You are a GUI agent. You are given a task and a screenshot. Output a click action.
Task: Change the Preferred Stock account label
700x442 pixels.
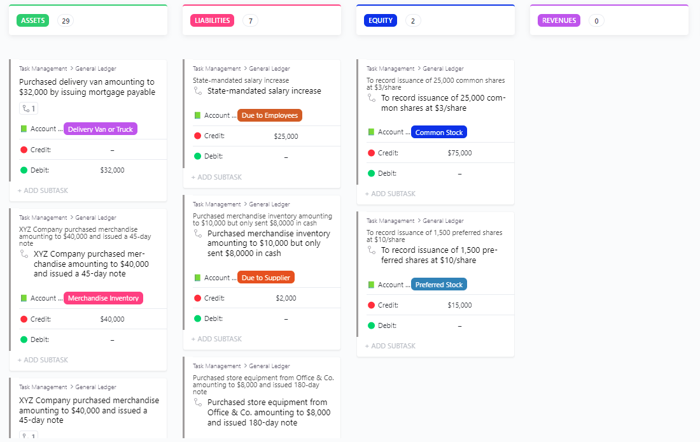[439, 285]
